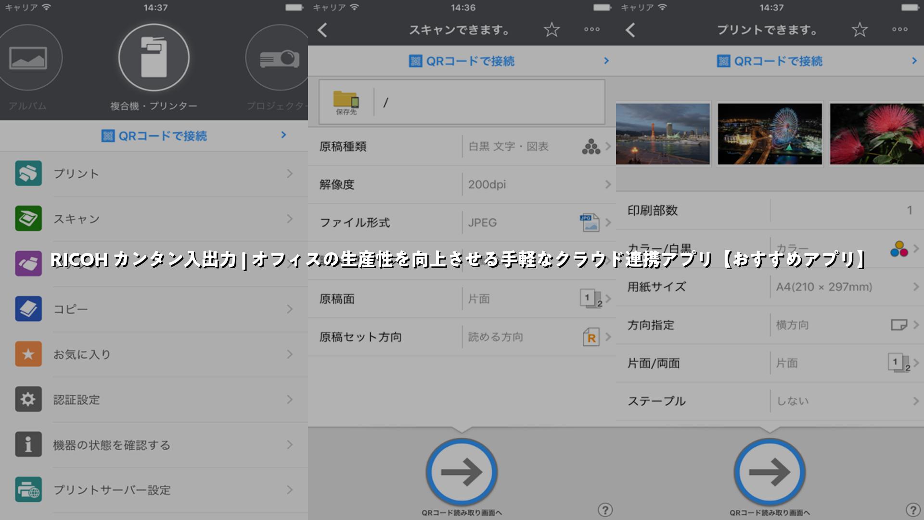The height and width of the screenshot is (520, 924).
Task: Click the orientation R page icon
Action: pos(591,337)
